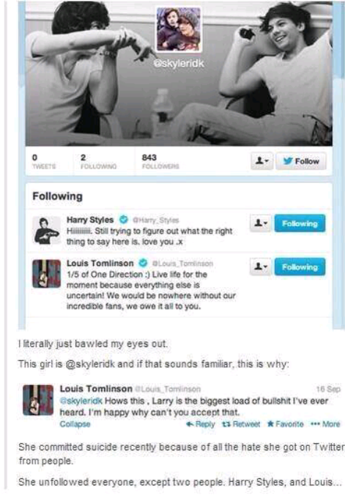Image resolution: width=345 pixels, height=495 pixels.
Task: Collapse the expanded tweet
Action: click(75, 424)
